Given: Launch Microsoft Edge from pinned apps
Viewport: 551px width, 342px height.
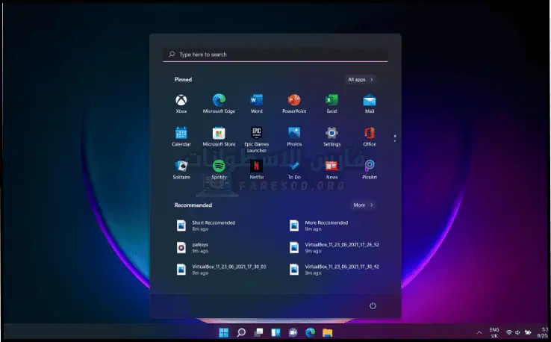Looking at the screenshot, I should point(219,101).
